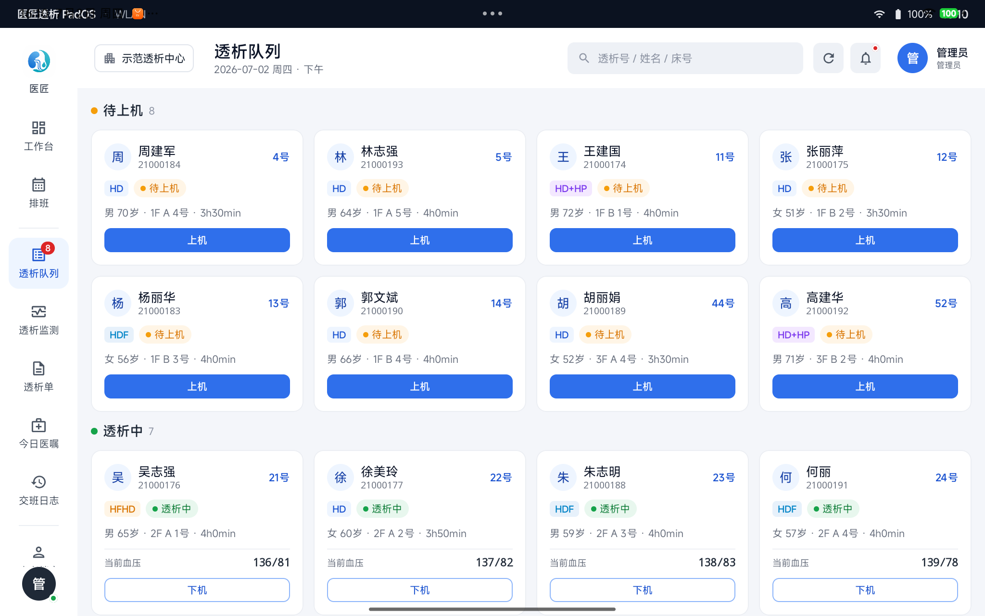The image size is (985, 616).
Task: Tap the battery status indicator
Action: pyautogui.click(x=897, y=14)
